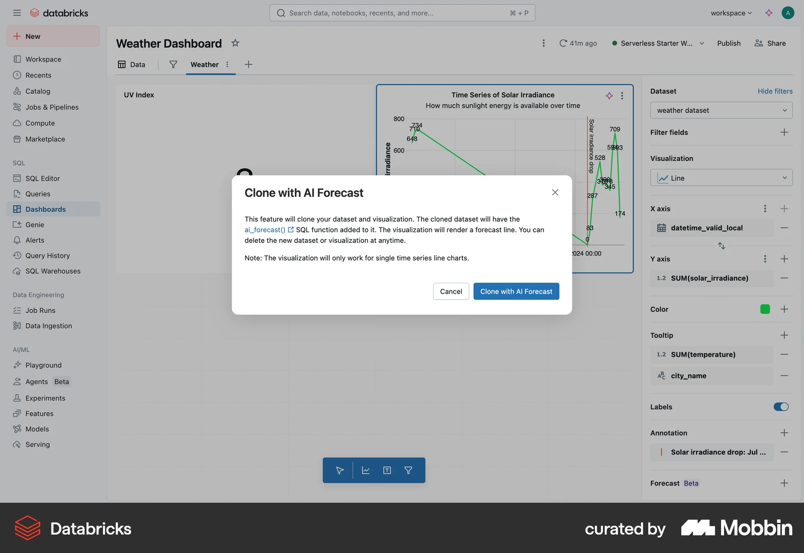
Task: Toggle the Labels switch off
Action: point(781,407)
